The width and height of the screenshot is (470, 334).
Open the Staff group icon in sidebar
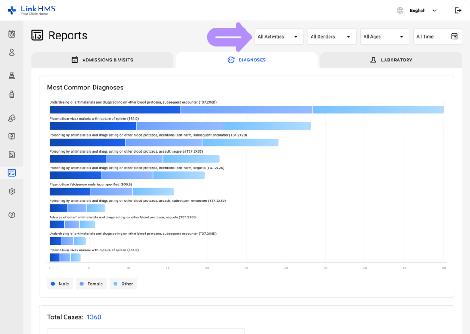[11, 118]
